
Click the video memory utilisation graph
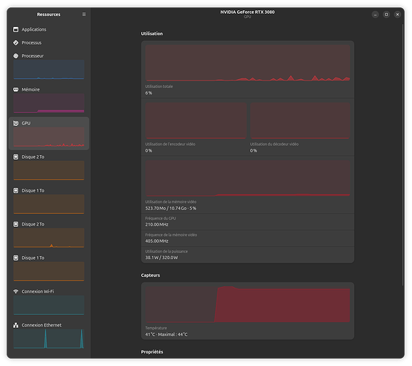pos(247,179)
